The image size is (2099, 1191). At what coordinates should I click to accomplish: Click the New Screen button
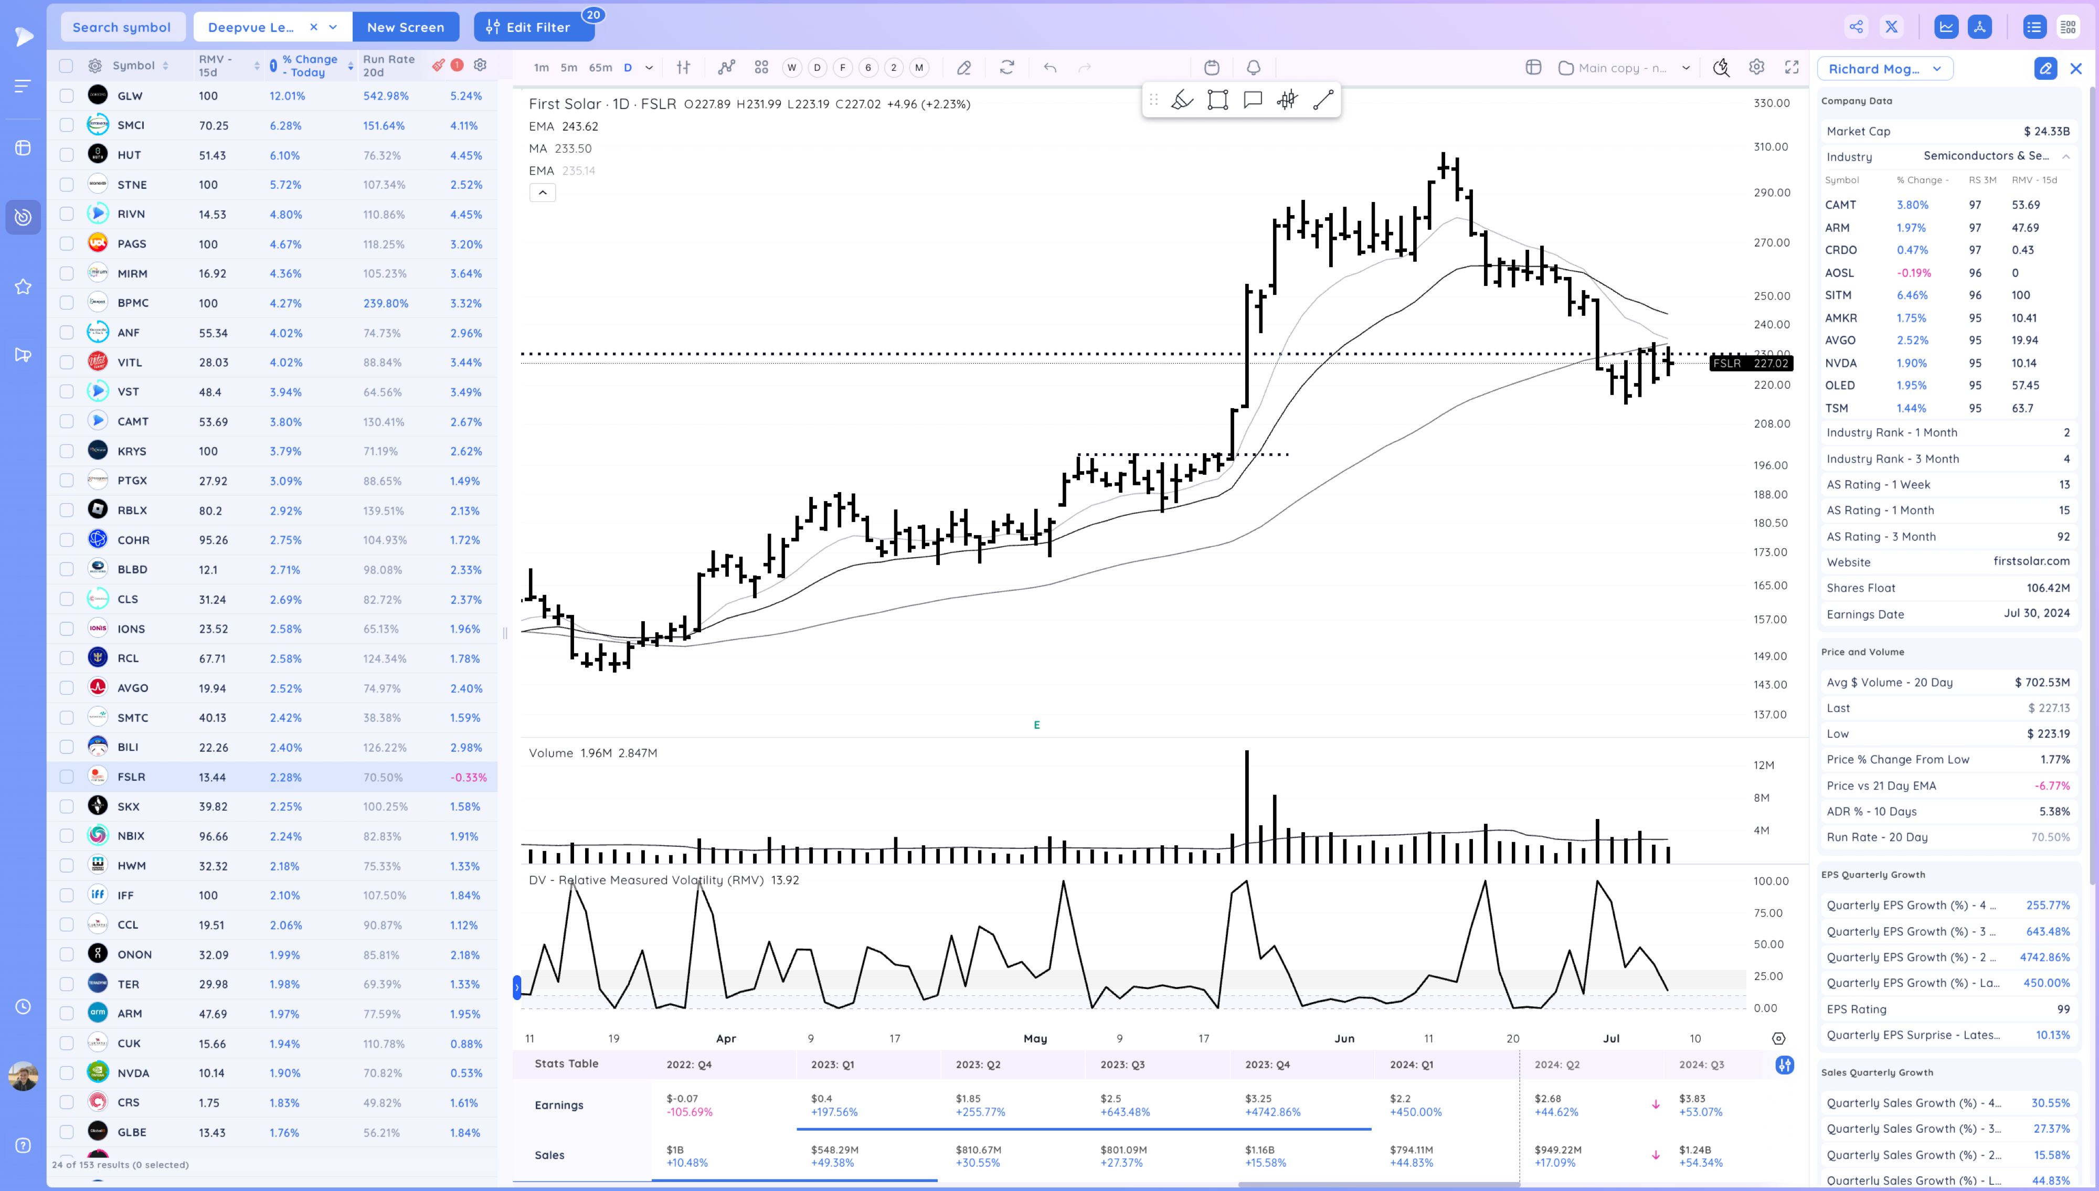406,27
